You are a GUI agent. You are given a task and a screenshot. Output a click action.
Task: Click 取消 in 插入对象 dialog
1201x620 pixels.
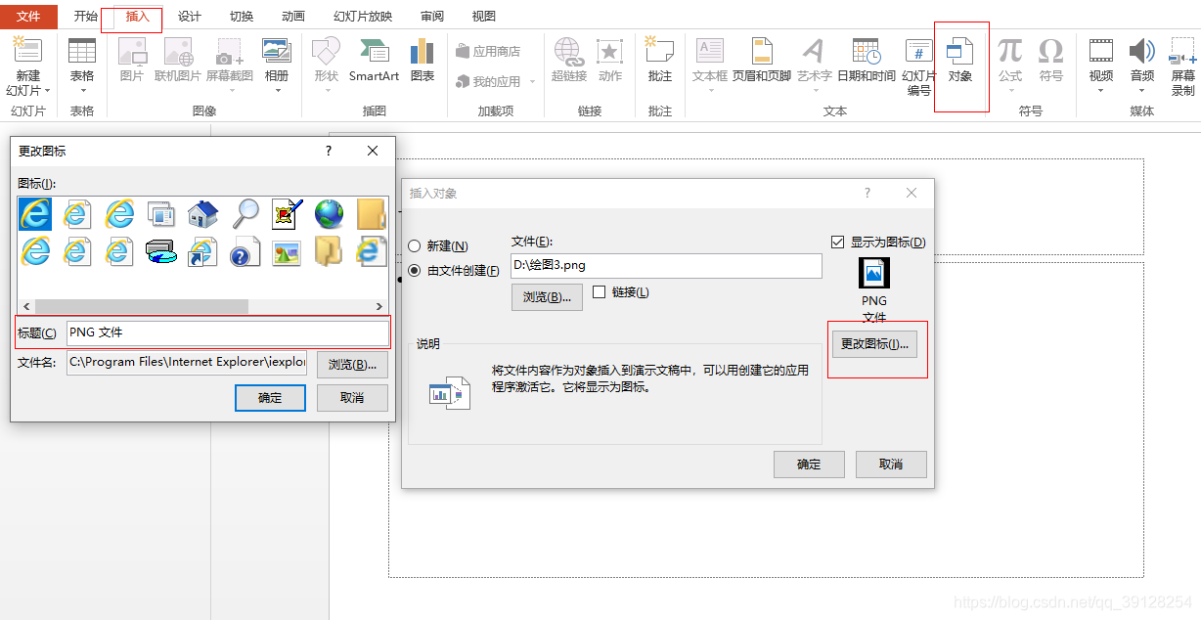point(891,465)
